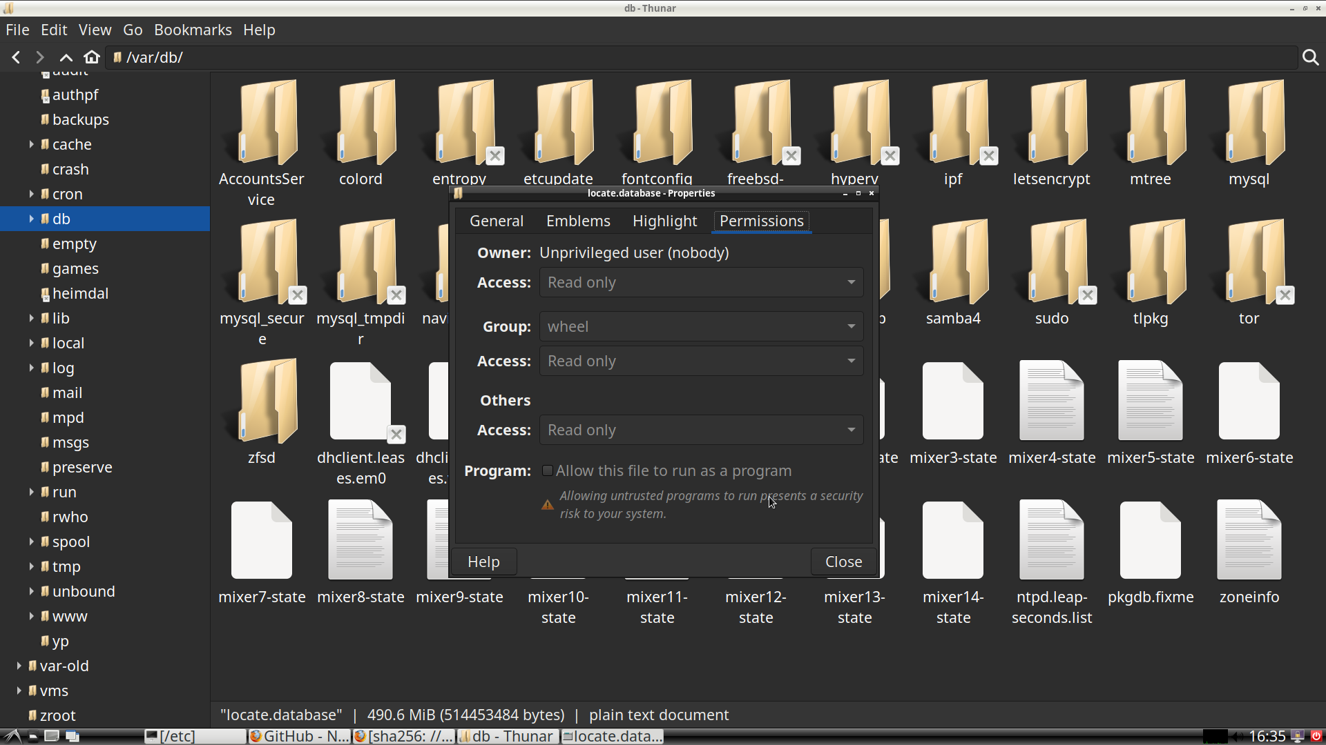
Task: Select the mysql_secure folder icon
Action: tap(262, 262)
